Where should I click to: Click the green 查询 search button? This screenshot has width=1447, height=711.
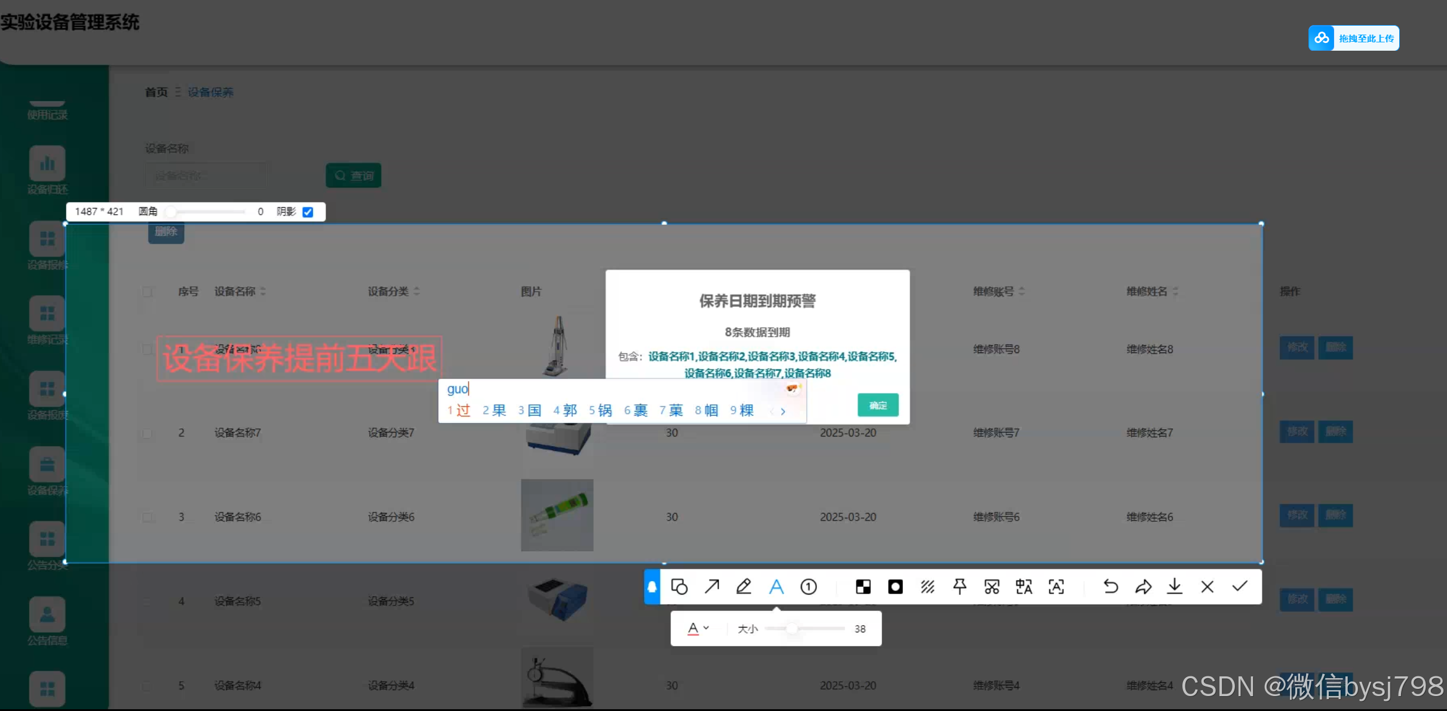(x=354, y=175)
